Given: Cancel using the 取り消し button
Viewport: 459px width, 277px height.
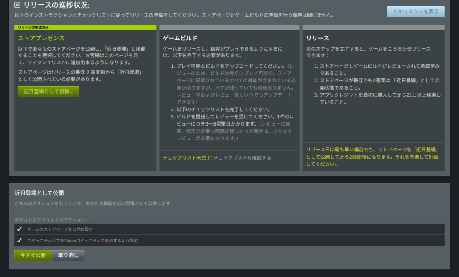Looking at the screenshot, I should click(x=68, y=255).
